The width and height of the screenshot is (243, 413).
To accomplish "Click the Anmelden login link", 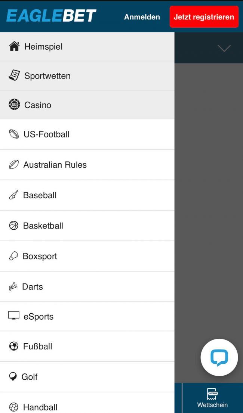I will 142,17.
